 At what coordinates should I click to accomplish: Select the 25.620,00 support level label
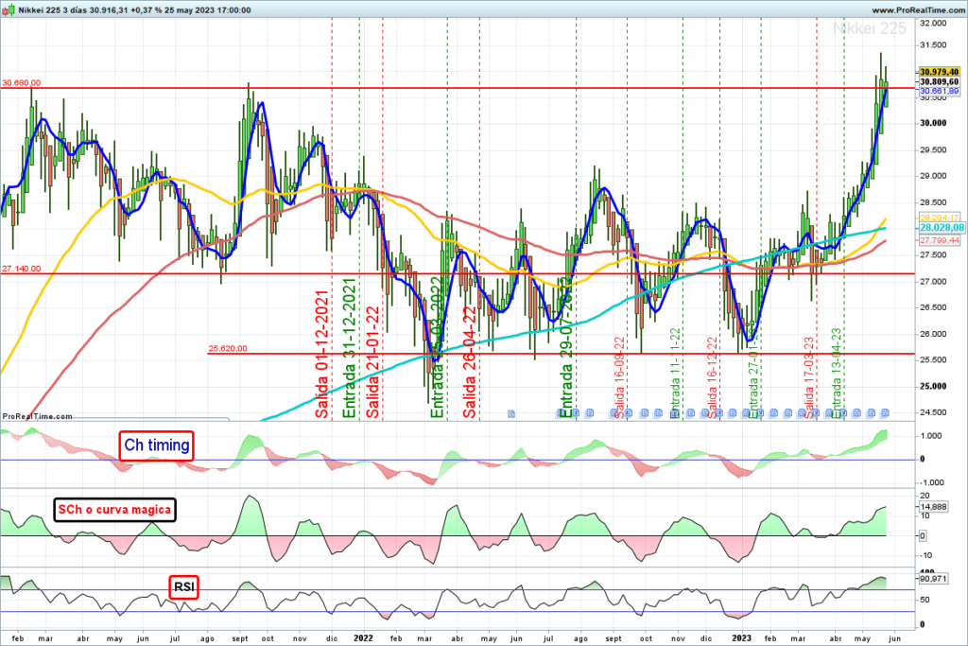click(x=228, y=348)
